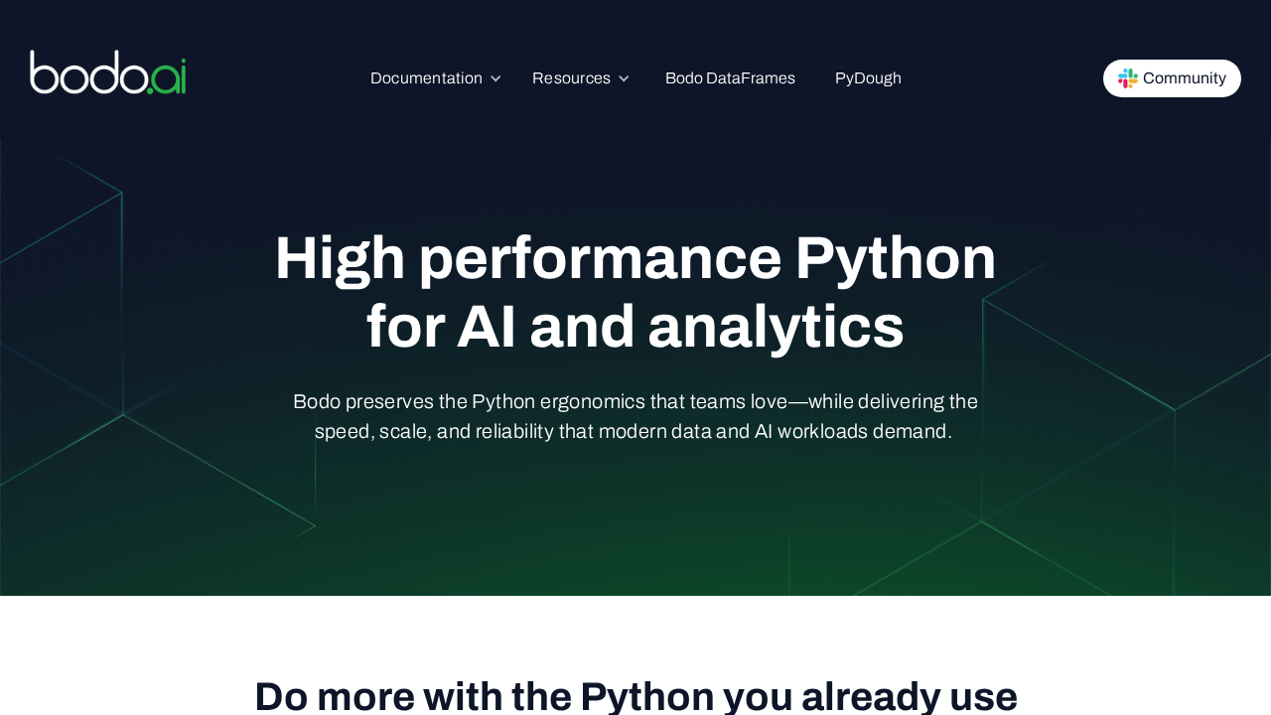Click the bodo.ai logo

pyautogui.click(x=107, y=72)
